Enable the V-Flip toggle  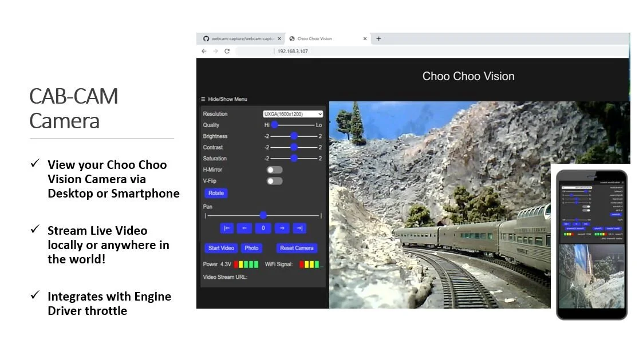[x=274, y=181]
